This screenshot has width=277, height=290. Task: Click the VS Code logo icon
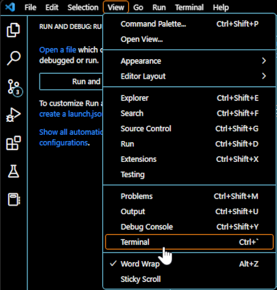[x=10, y=7]
